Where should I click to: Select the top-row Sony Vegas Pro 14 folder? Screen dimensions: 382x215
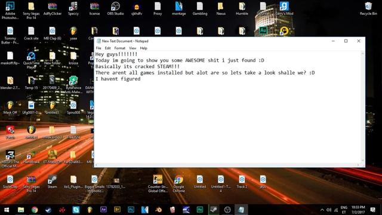(x=31, y=10)
